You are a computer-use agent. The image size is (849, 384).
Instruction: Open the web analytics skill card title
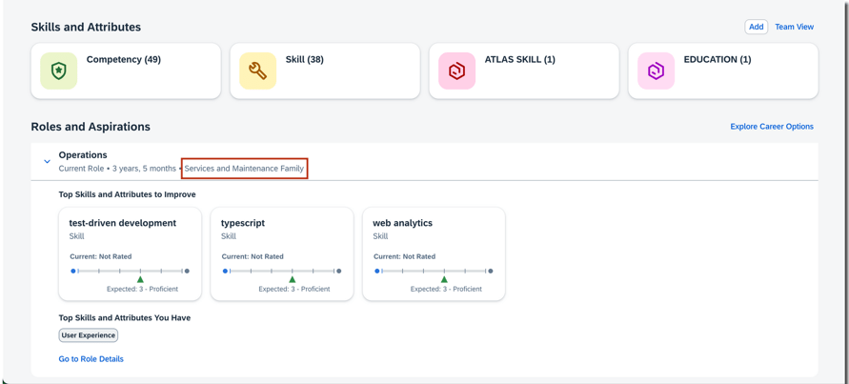point(402,223)
